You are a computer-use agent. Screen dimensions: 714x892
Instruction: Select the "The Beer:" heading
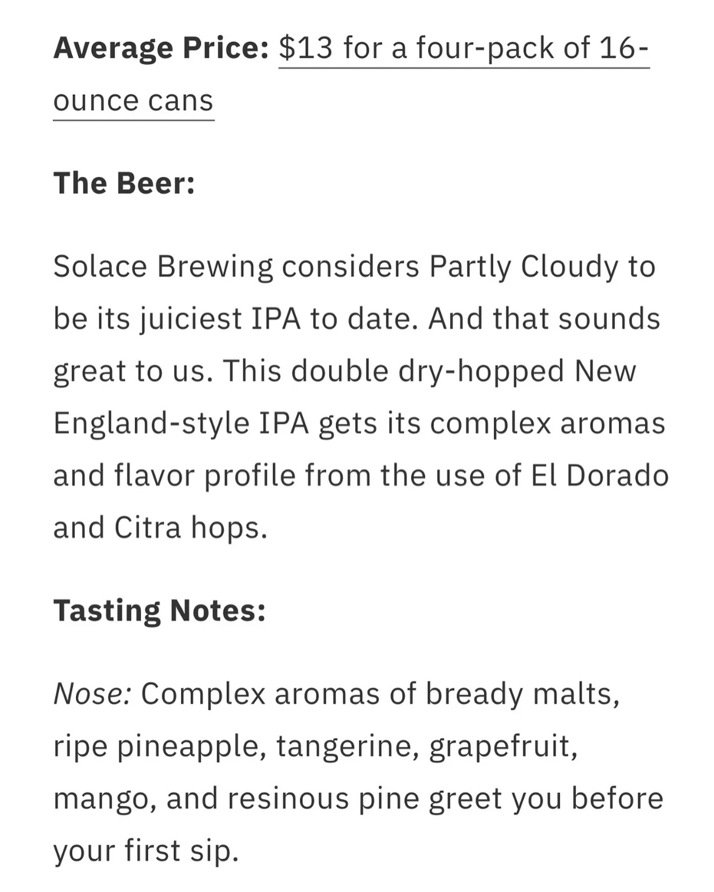pos(124,183)
